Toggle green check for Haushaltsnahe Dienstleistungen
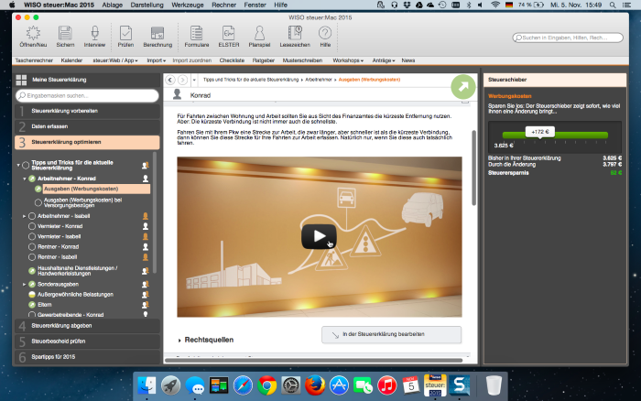Viewport: 641px width, 401px height. (x=32, y=271)
